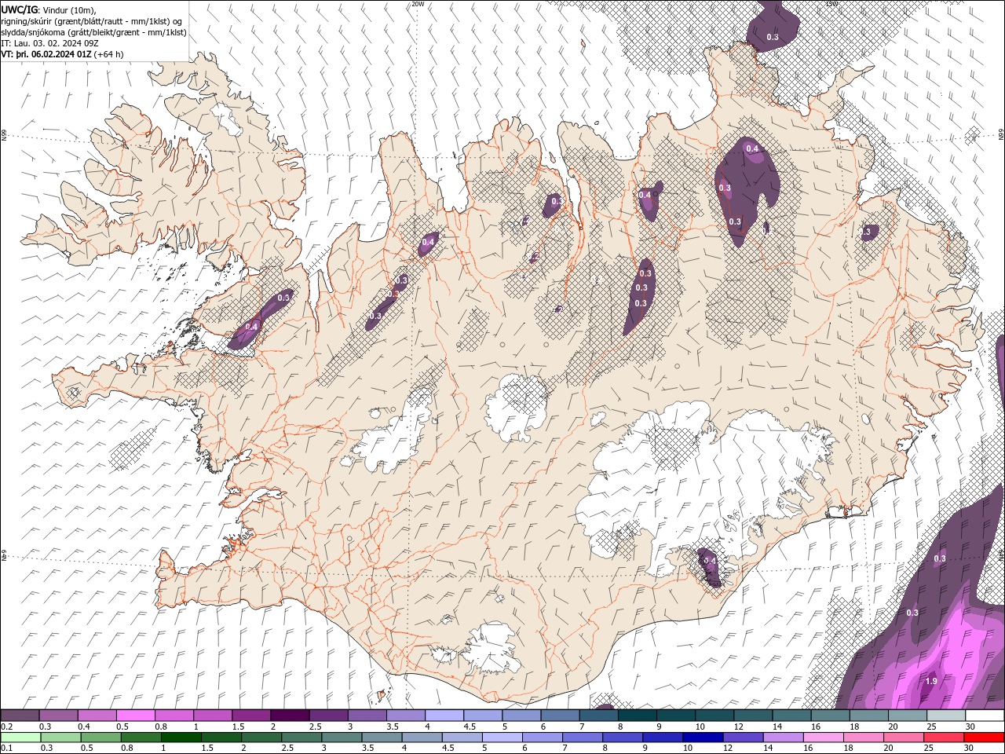Click the '0.4' value on the southern glacier edge
This screenshot has height=754, width=1005.
[x=710, y=560]
